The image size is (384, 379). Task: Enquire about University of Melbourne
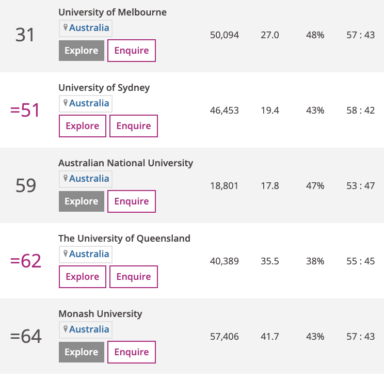click(x=131, y=51)
